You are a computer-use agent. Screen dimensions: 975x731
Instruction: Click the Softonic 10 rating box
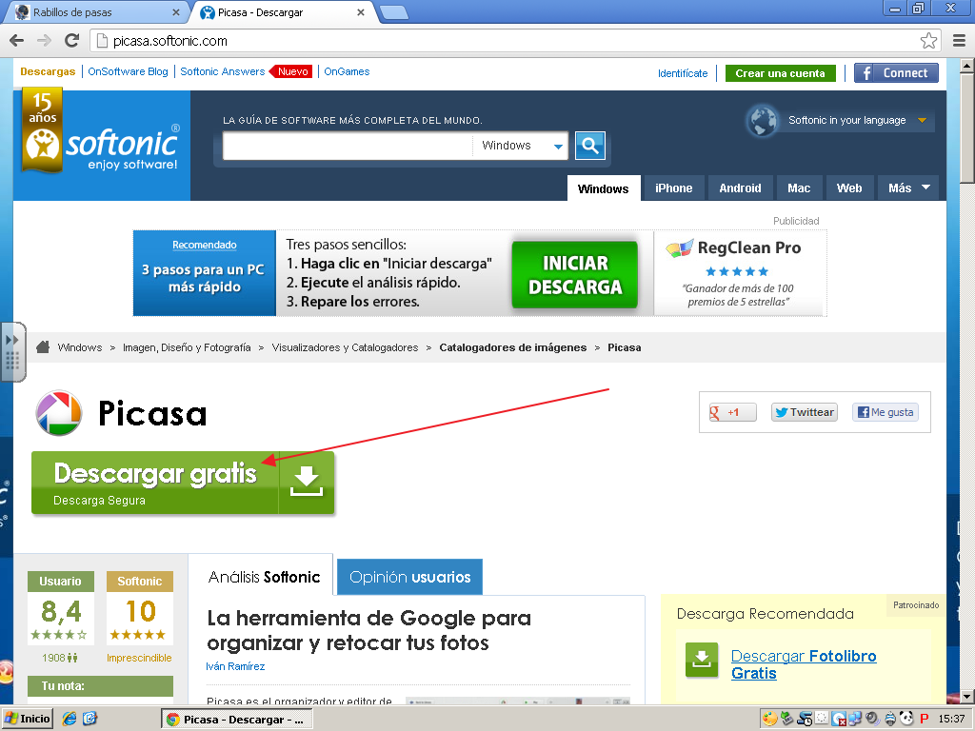point(139,606)
